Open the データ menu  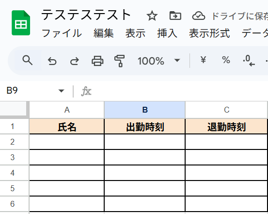point(254,33)
